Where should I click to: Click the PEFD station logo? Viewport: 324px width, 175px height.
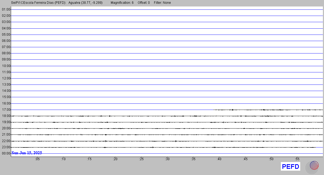[x=291, y=167]
